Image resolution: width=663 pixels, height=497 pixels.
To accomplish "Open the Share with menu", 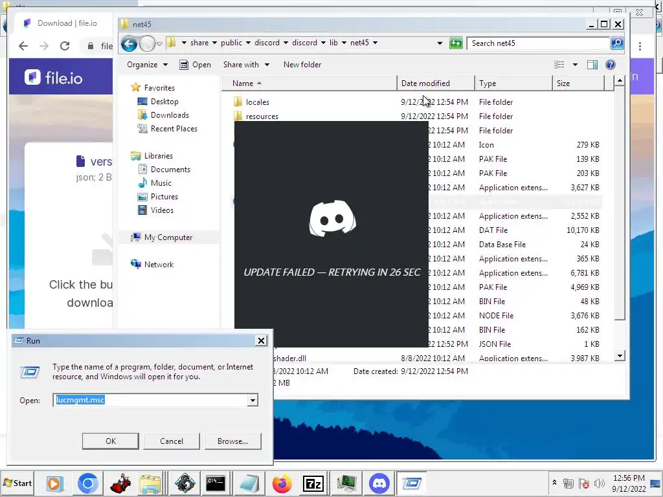I will (x=246, y=65).
